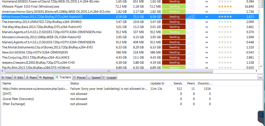The height and width of the screenshot is (126, 265).
Task: Click the TeamViewer side panel icon
Action: coord(261,115)
